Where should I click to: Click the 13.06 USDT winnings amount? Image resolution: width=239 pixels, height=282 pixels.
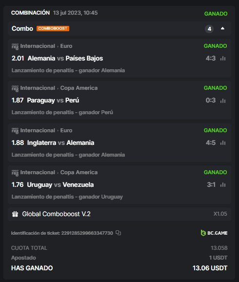pos(210,268)
